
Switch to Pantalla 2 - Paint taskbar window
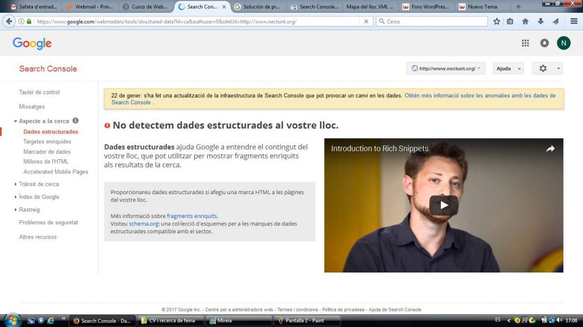(307, 321)
